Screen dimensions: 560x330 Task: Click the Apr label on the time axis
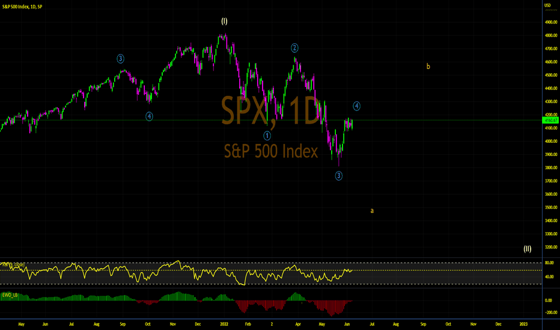pyautogui.click(x=298, y=324)
